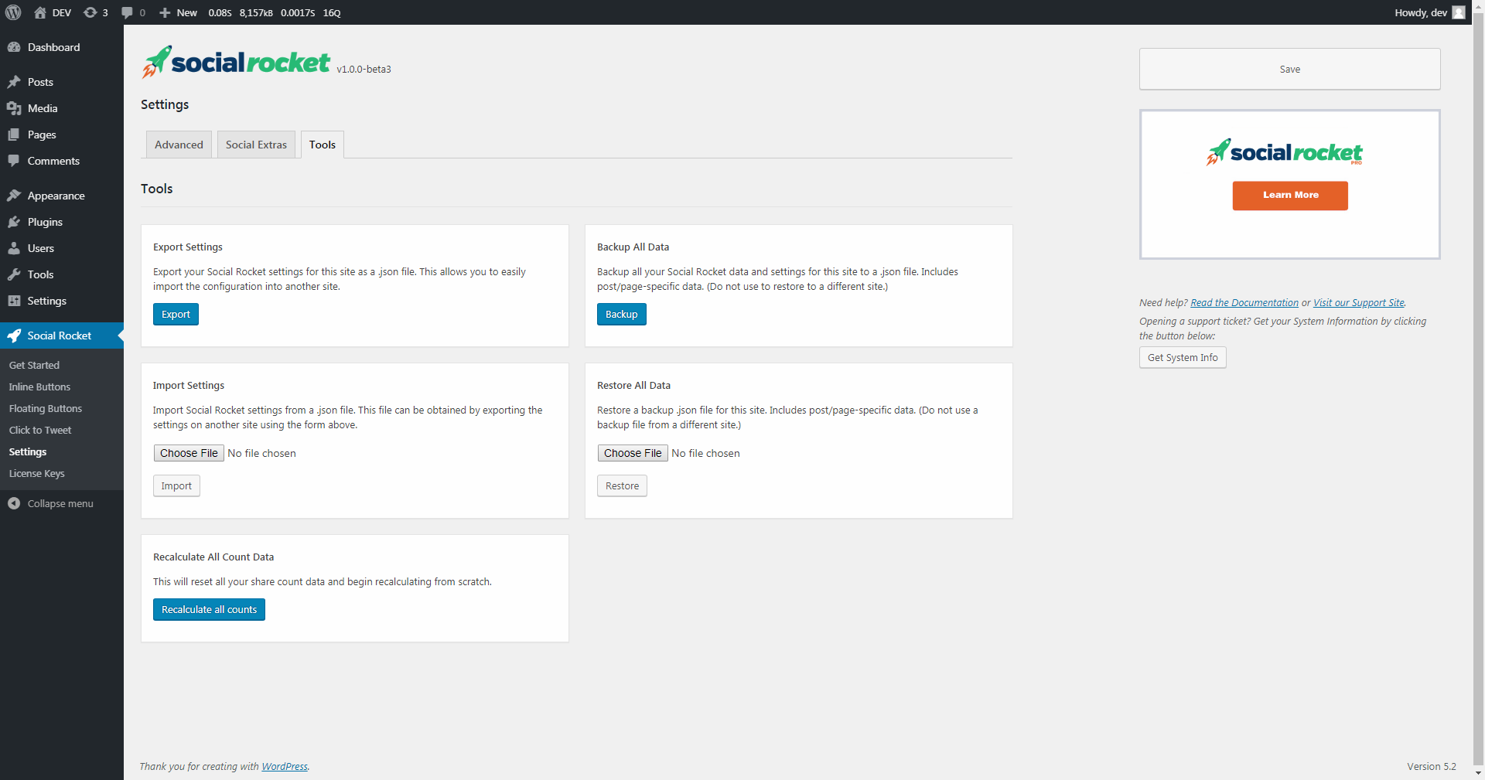
Task: Click the Plugins plug icon in sidebar
Action: click(x=14, y=222)
